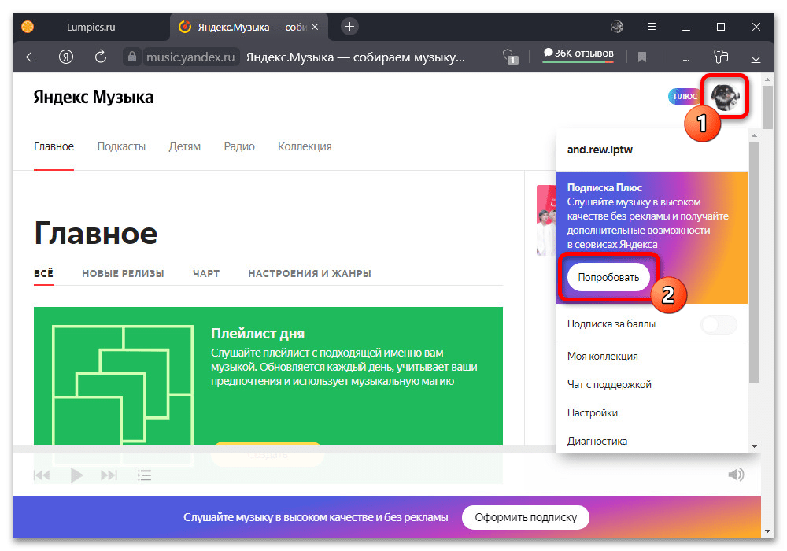
Task: Click the Оформить подписку button
Action: pos(525,517)
